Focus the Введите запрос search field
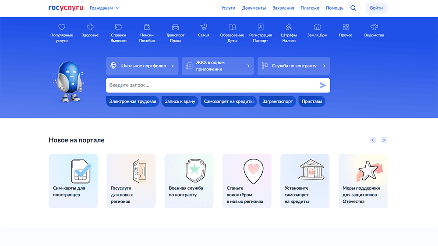The width and height of the screenshot is (438, 246). tap(212, 85)
